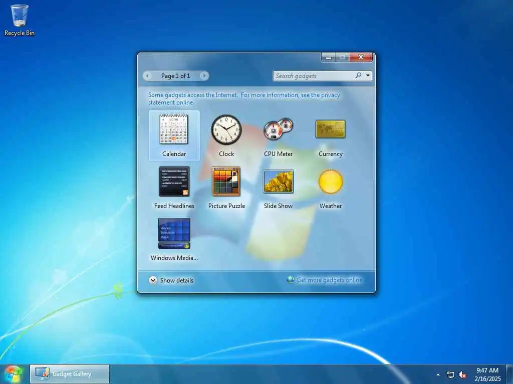Close the Gadget Gallery window
The image size is (513, 384).
(x=361, y=57)
